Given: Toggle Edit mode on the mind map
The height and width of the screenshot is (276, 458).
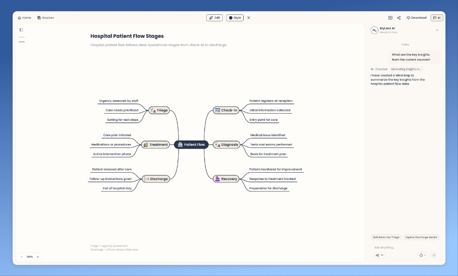Looking at the screenshot, I should coord(214,17).
